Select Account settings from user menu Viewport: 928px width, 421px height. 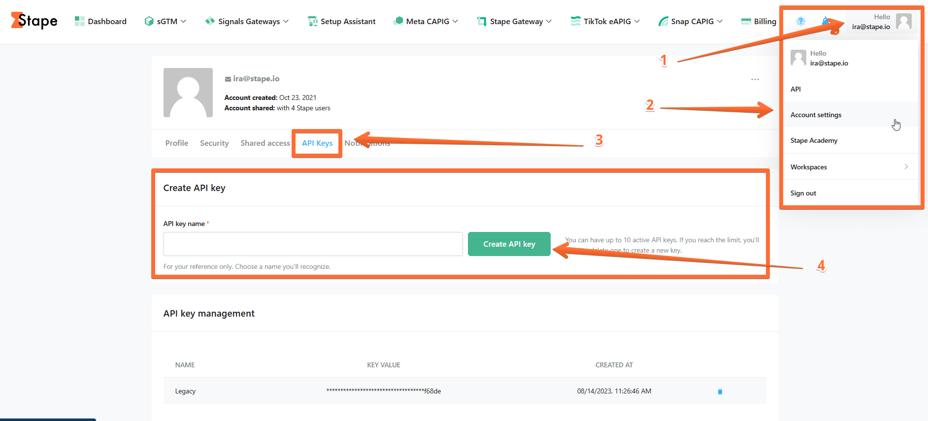[816, 115]
